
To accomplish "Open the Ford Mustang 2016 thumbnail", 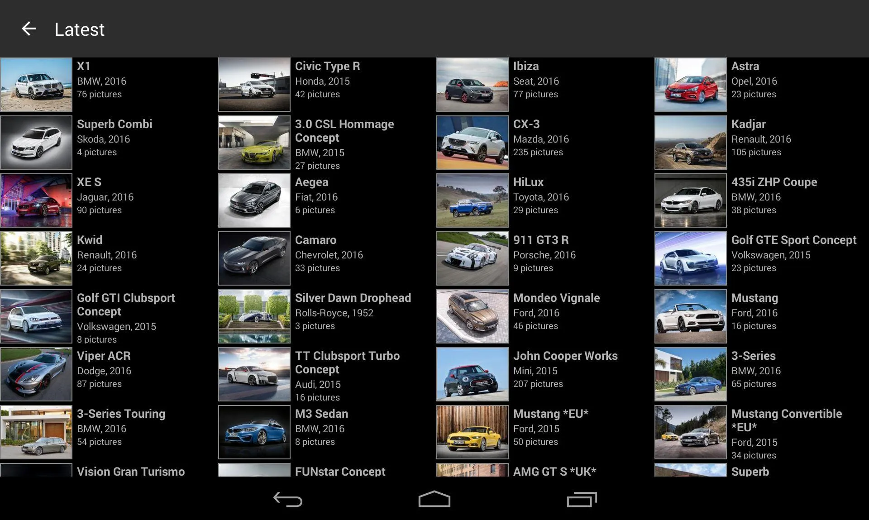I will 691,316.
